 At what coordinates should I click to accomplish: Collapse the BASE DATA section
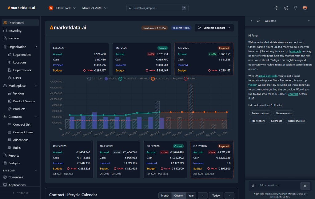tap(36, 170)
